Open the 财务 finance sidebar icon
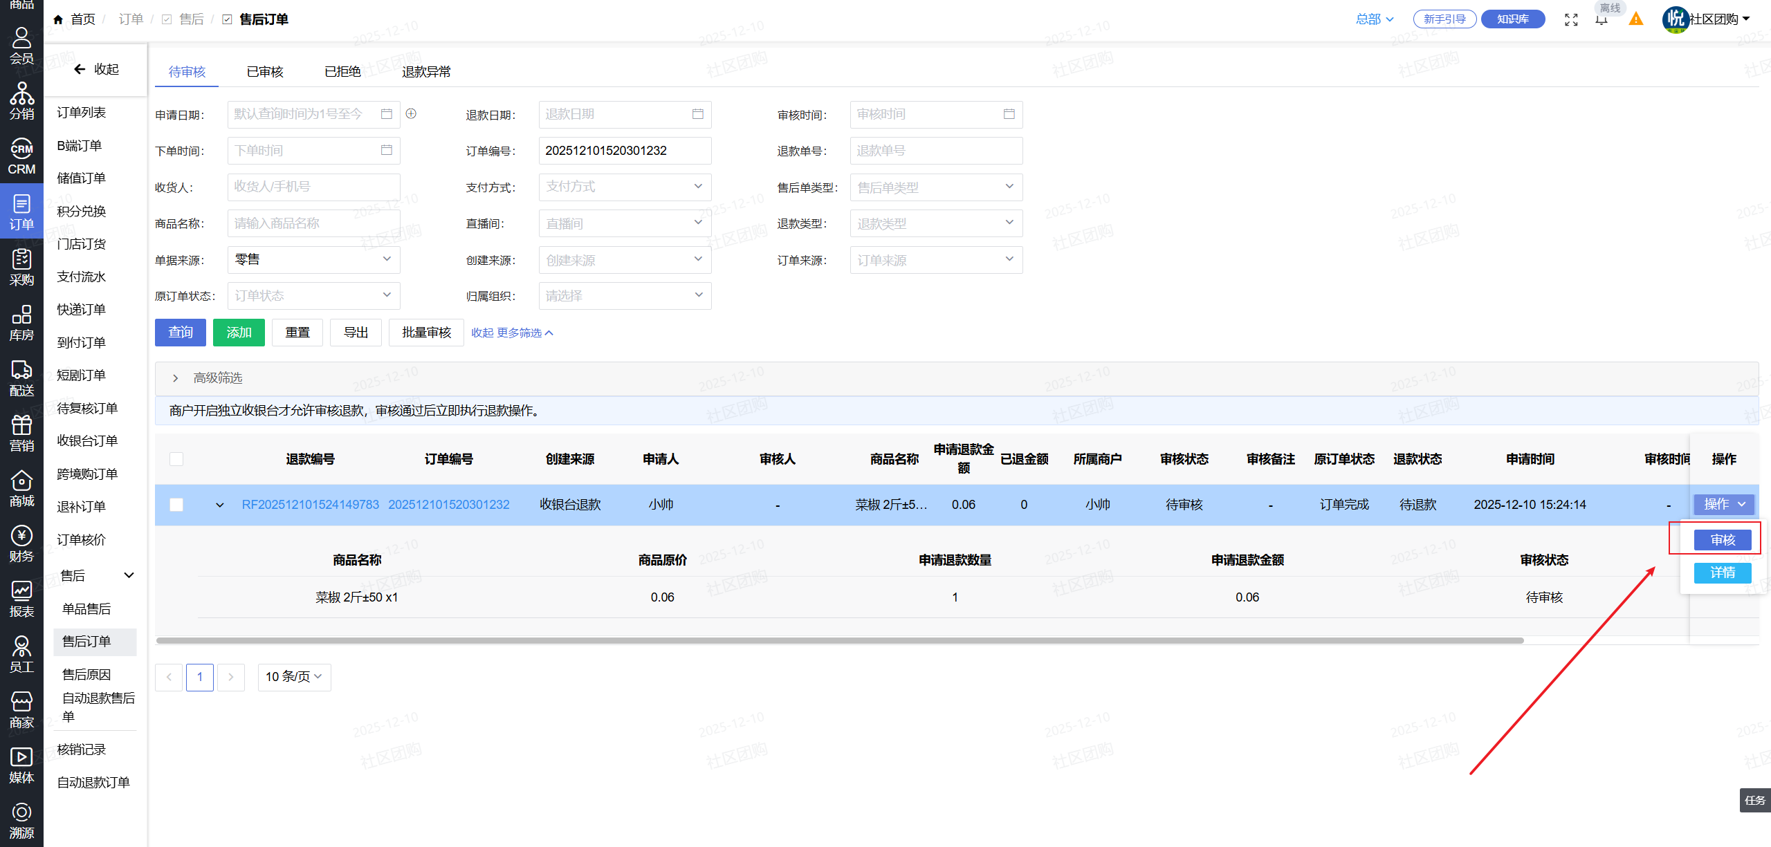Image resolution: width=1771 pixels, height=847 pixels. pos(21,543)
